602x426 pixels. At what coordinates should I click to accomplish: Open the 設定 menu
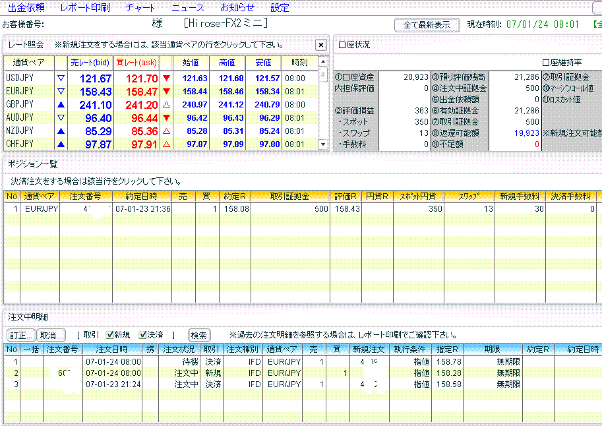tap(280, 8)
